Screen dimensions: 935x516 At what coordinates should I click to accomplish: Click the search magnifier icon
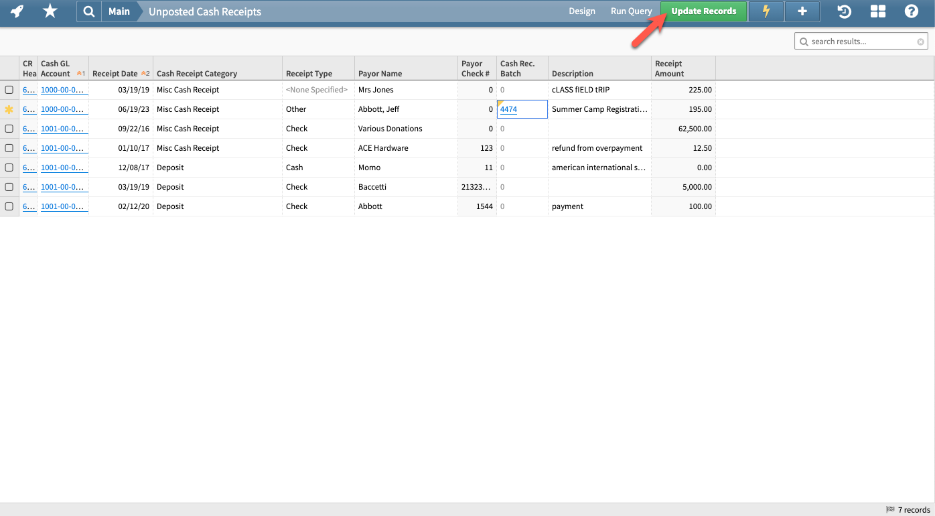pyautogui.click(x=89, y=11)
